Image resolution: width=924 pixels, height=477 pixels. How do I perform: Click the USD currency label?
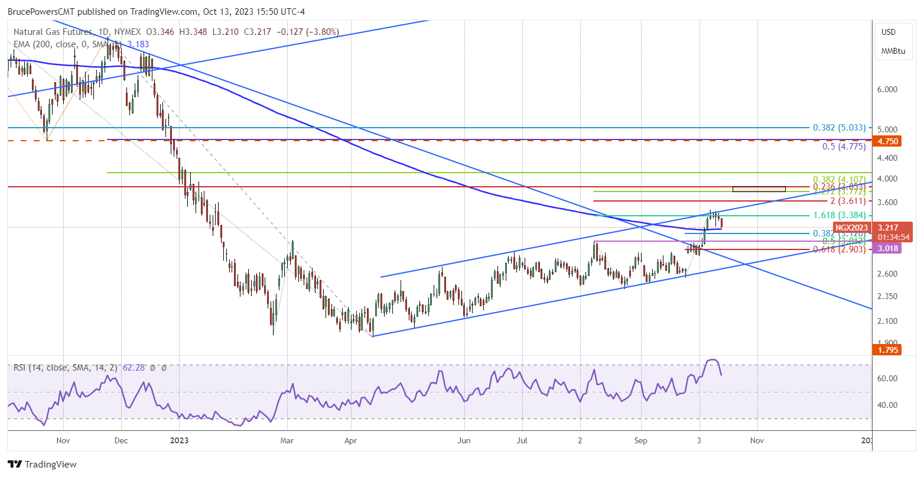tap(889, 32)
